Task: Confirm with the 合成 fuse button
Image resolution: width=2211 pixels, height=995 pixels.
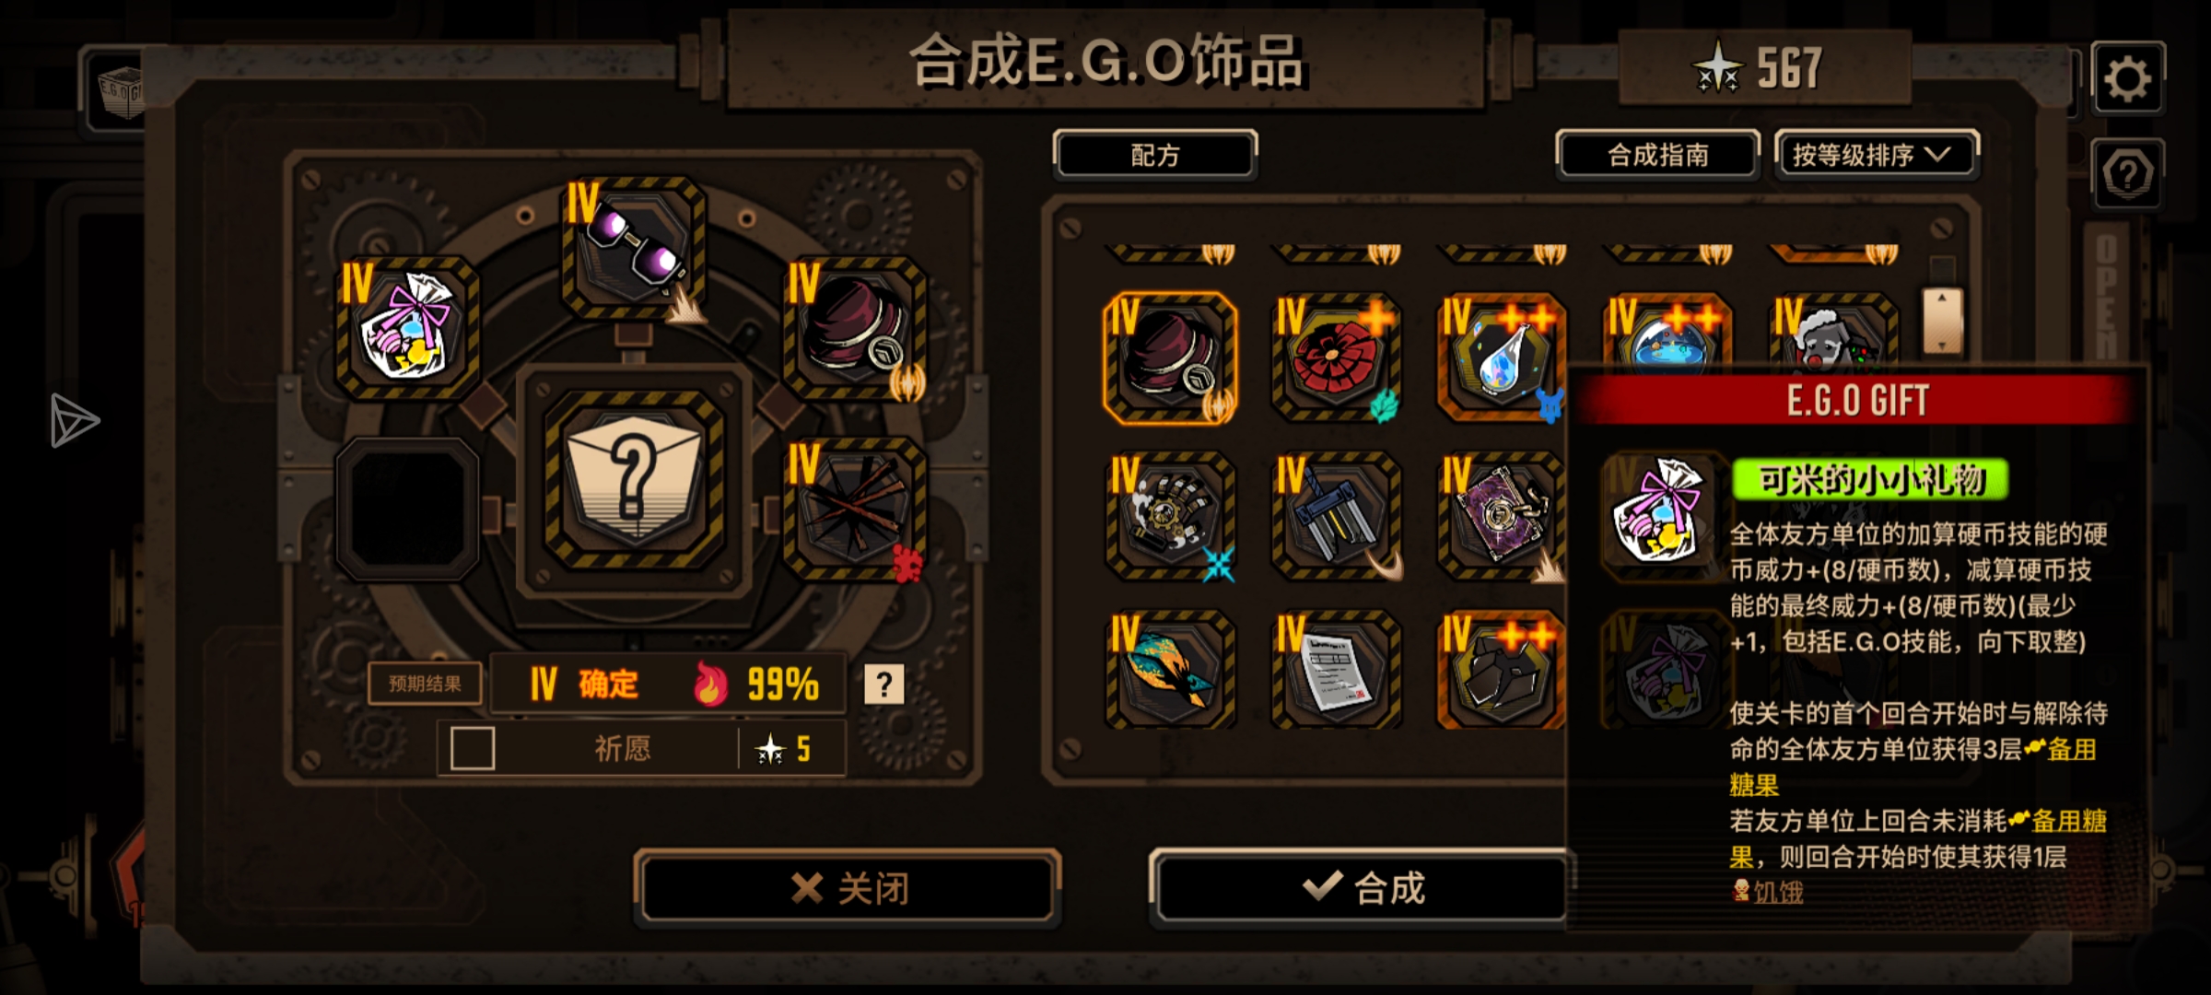Action: coord(1362,887)
